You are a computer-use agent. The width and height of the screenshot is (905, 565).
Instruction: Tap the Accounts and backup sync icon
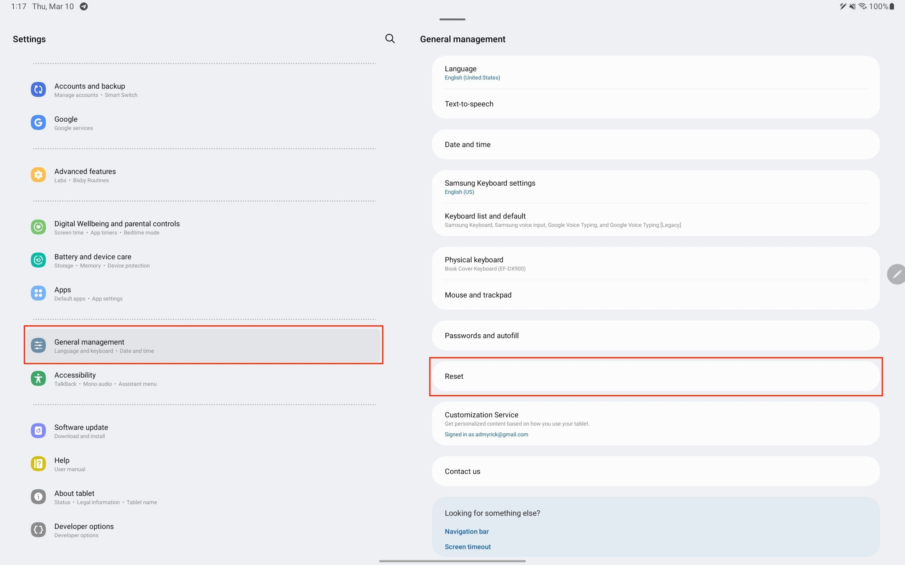(38, 89)
